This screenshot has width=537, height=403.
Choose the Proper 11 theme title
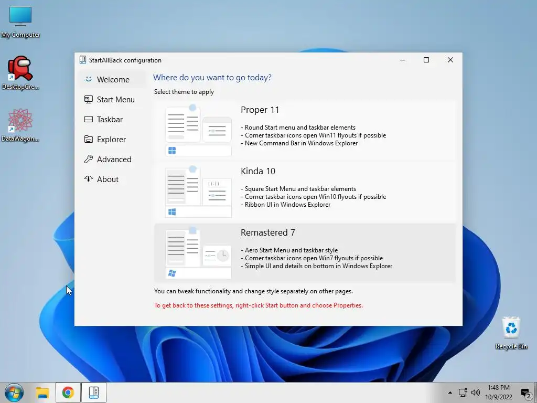(260, 110)
